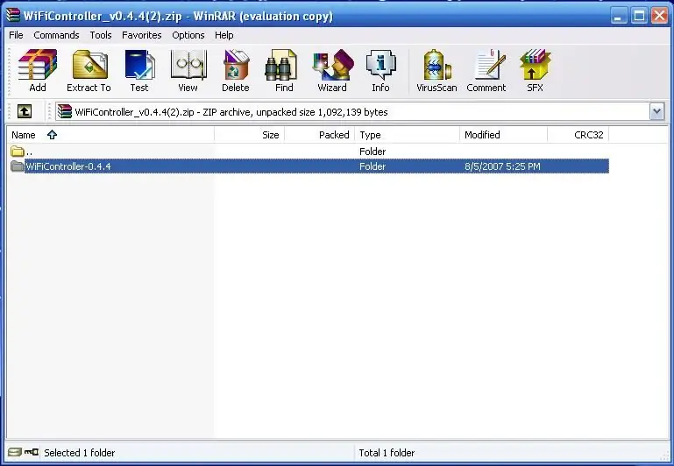
Task: Click the 8/5/2007 5:25 PM modified date
Action: 502,166
